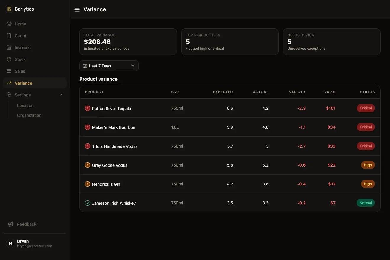
Task: Open the Last 7 Days dropdown
Action: (x=109, y=66)
